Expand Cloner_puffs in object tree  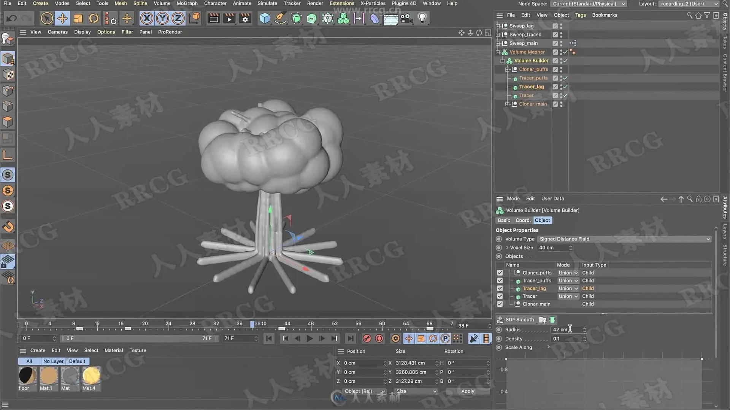tap(507, 69)
